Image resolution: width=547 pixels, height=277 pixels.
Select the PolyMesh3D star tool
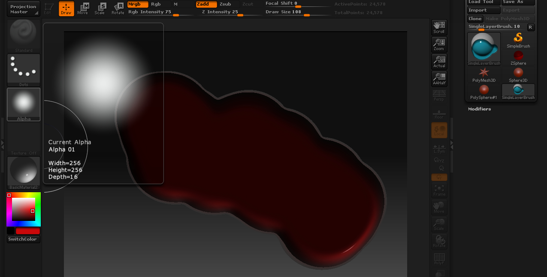(484, 74)
